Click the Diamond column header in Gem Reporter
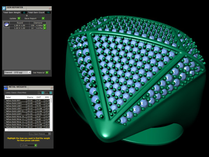209x157 pixels. point(38,23)
